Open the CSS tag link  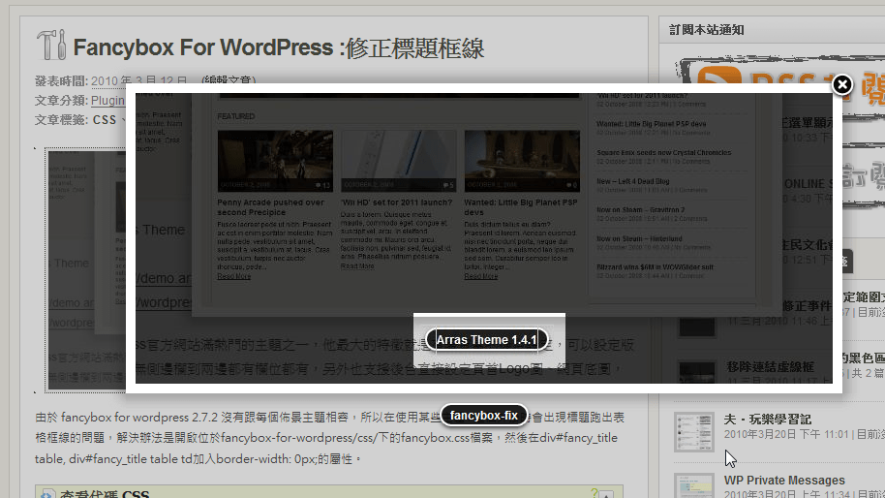pos(105,120)
